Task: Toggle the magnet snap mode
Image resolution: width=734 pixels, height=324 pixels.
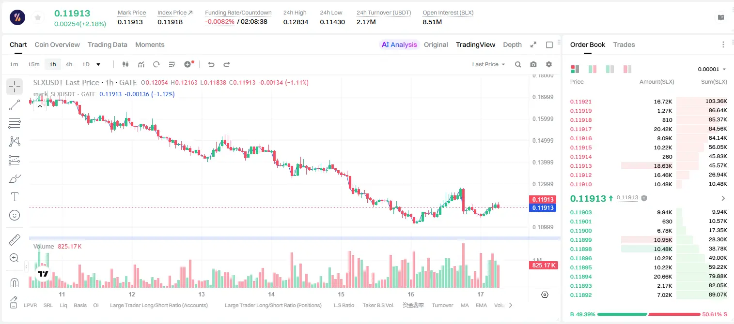Action: [15, 283]
